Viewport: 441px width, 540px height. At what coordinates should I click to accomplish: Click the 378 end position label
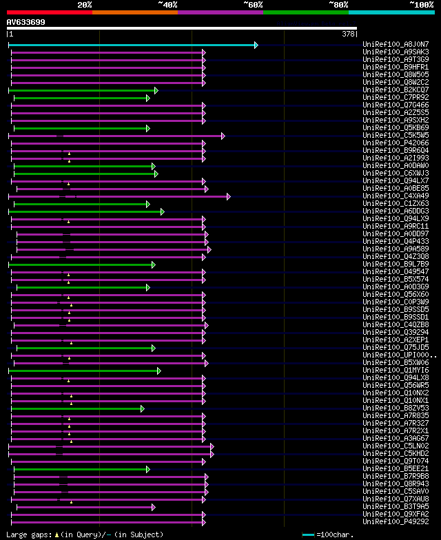click(349, 34)
